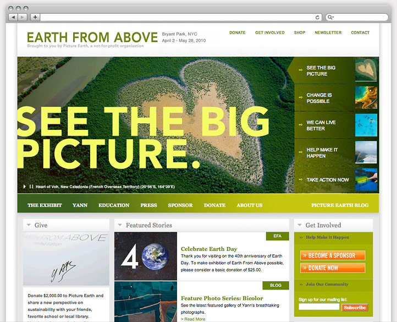Open SPONSOR in green navigation bar
Viewport: 397px width, 322px height.
[180, 205]
